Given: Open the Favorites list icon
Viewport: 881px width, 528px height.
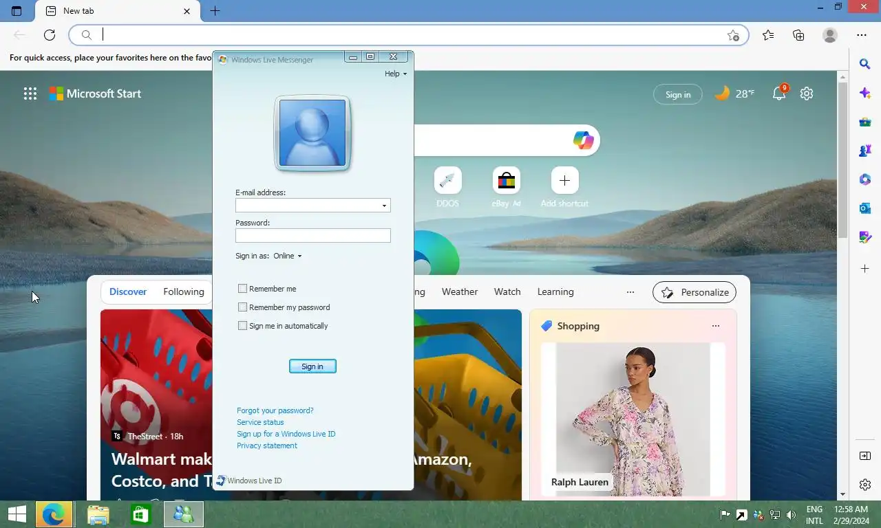Looking at the screenshot, I should tap(768, 35).
